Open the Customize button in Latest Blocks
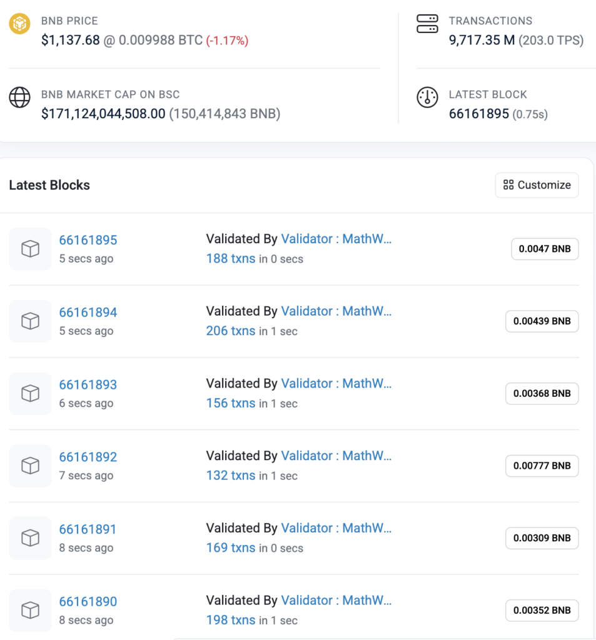This screenshot has width=596, height=640. point(537,185)
